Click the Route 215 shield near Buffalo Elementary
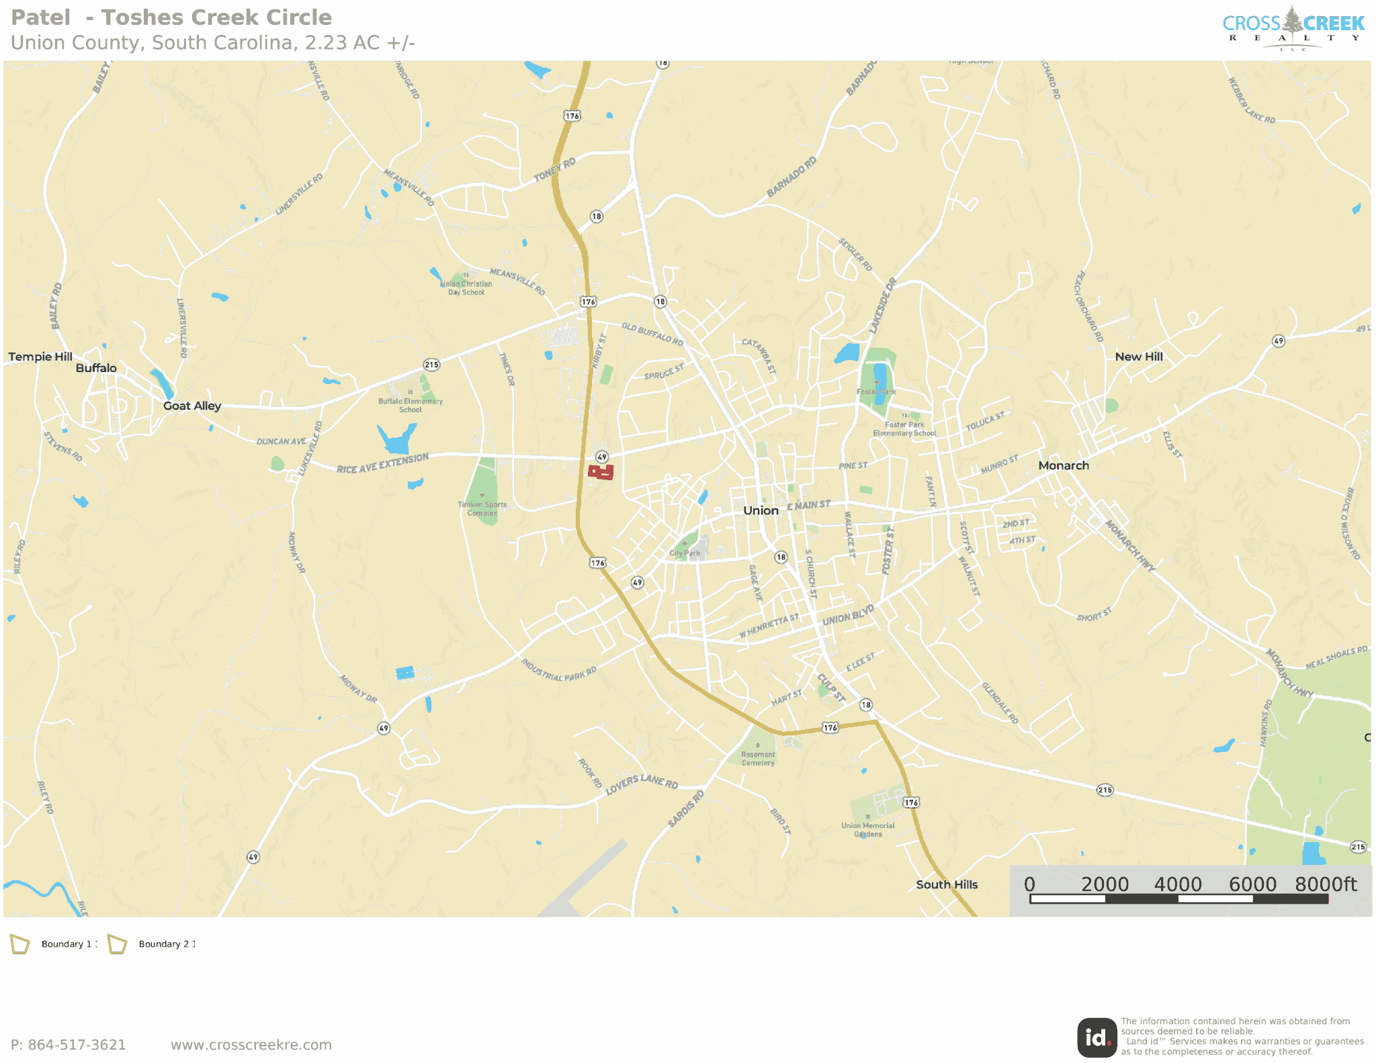The image size is (1376, 1063). pos(431,365)
